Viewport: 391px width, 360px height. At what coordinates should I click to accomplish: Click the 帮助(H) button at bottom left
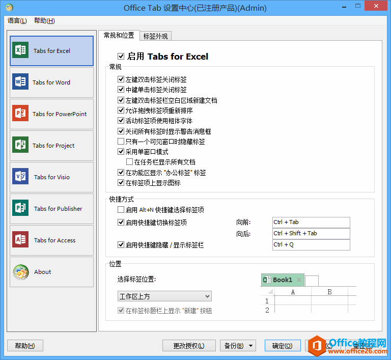click(25, 346)
